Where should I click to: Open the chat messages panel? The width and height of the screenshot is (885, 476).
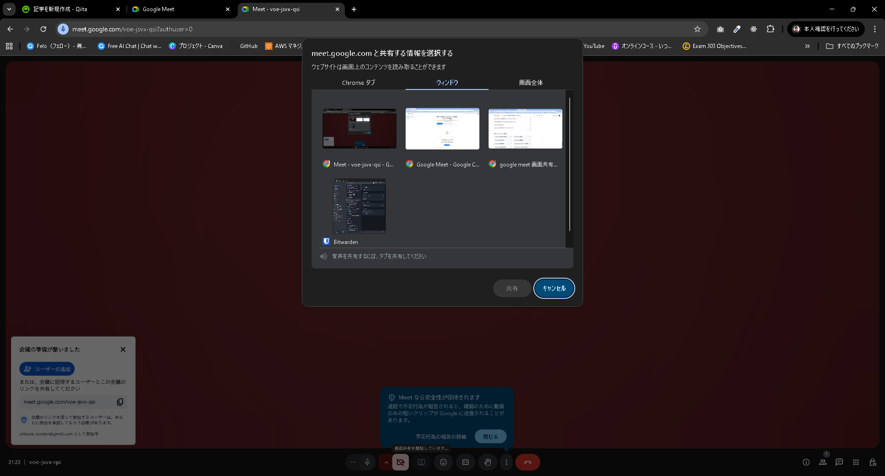pyautogui.click(x=839, y=462)
